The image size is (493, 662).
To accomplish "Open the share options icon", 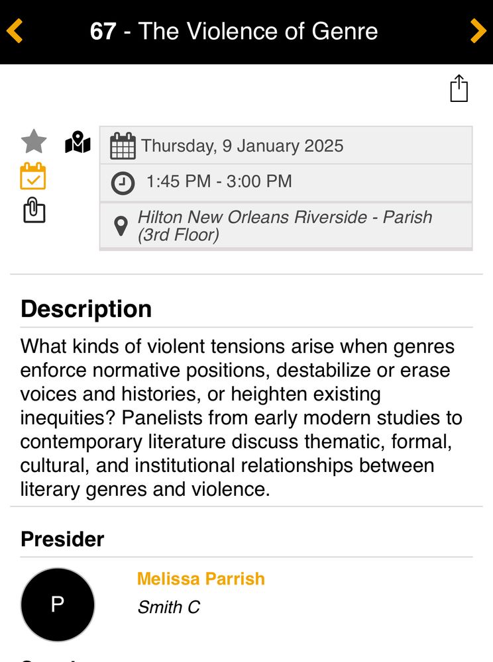I will tap(459, 88).
